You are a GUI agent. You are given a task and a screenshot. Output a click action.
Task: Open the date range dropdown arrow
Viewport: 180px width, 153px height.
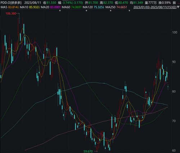coord(178,7)
